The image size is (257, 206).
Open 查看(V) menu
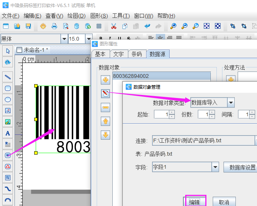pos(54,16)
